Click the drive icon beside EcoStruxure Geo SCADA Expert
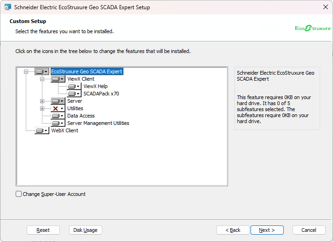The width and height of the screenshot is (333, 242). [41, 71]
